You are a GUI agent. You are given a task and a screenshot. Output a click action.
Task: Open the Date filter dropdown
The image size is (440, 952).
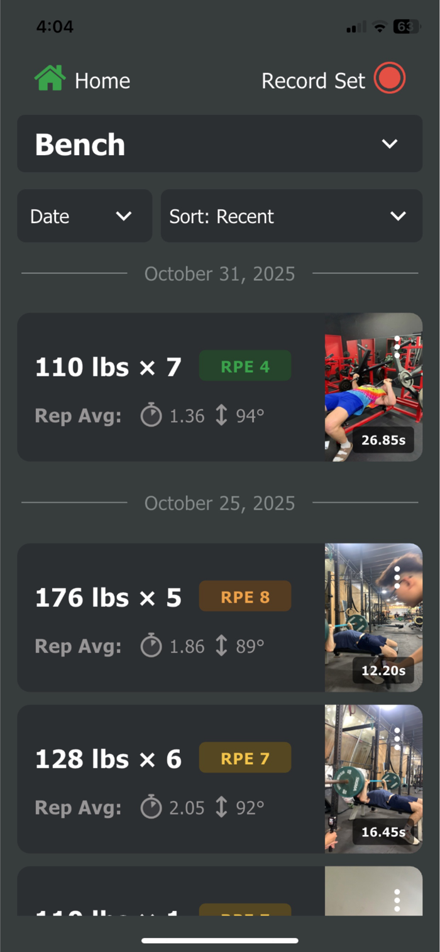click(84, 216)
